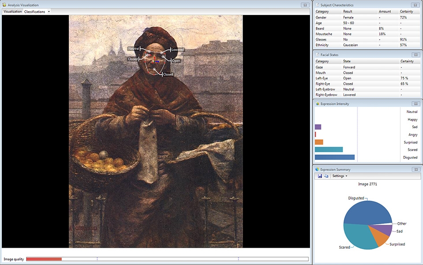Select the Moustache row
This screenshot has height=265, width=423.
(367, 34)
